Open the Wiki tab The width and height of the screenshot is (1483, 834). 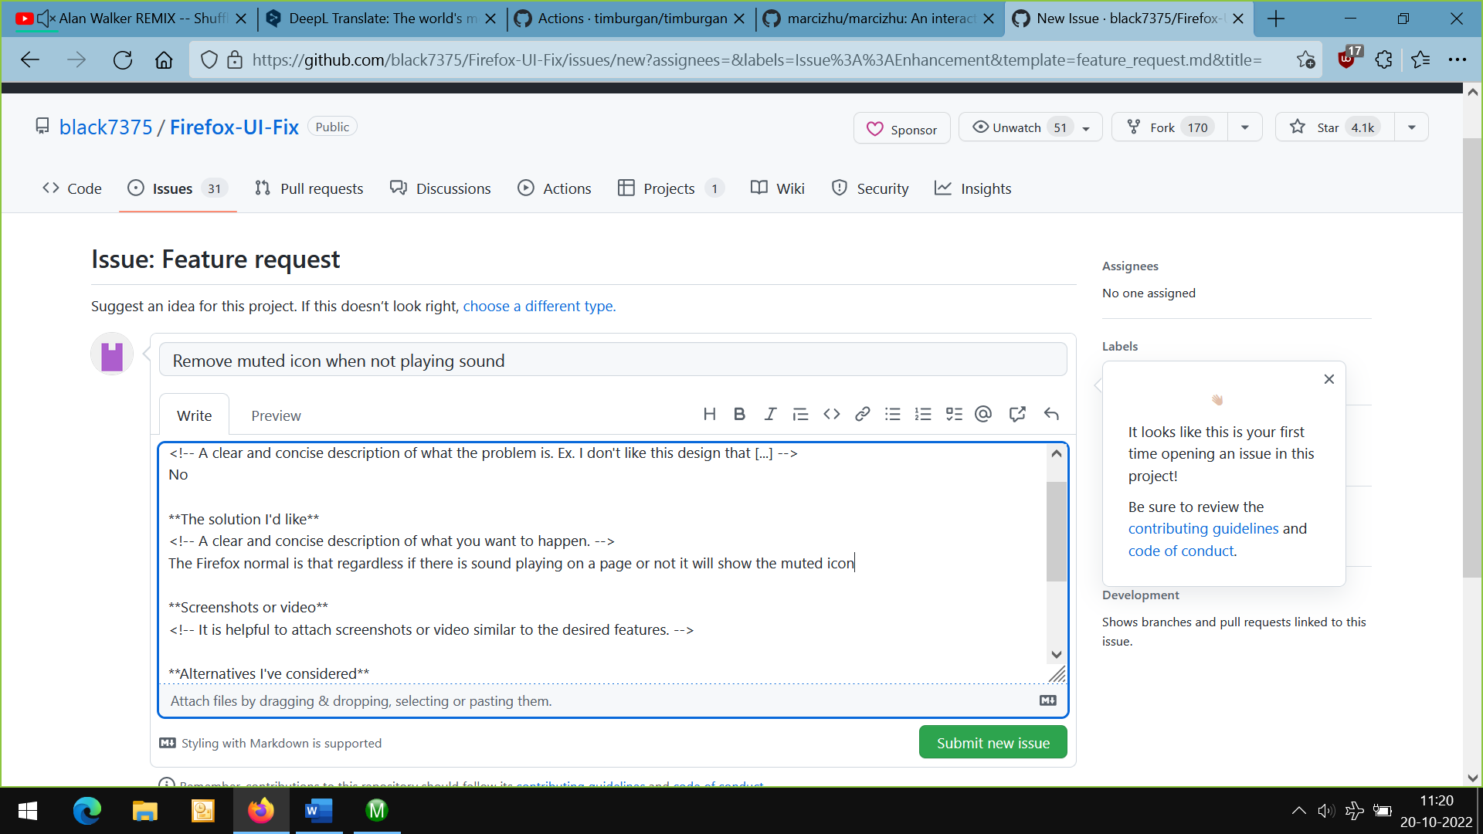coord(778,188)
